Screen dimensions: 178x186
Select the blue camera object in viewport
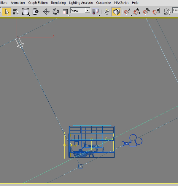pyautogui.click(x=132, y=141)
